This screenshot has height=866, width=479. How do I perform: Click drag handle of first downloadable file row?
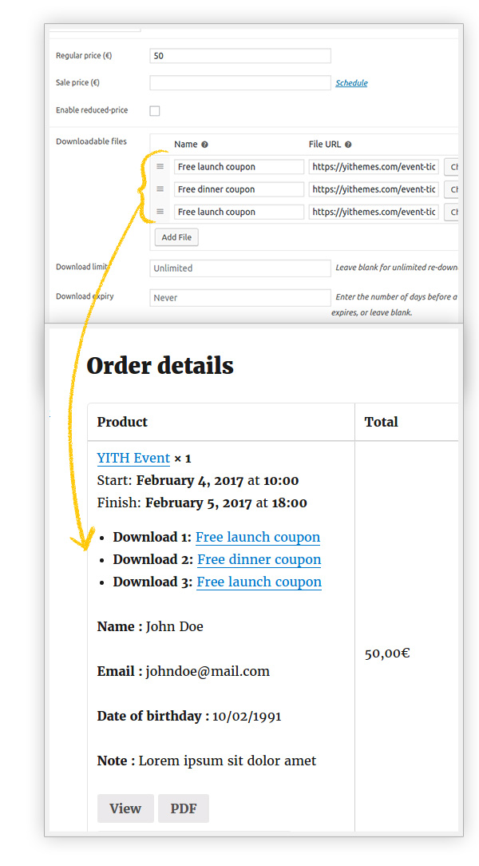coord(160,167)
